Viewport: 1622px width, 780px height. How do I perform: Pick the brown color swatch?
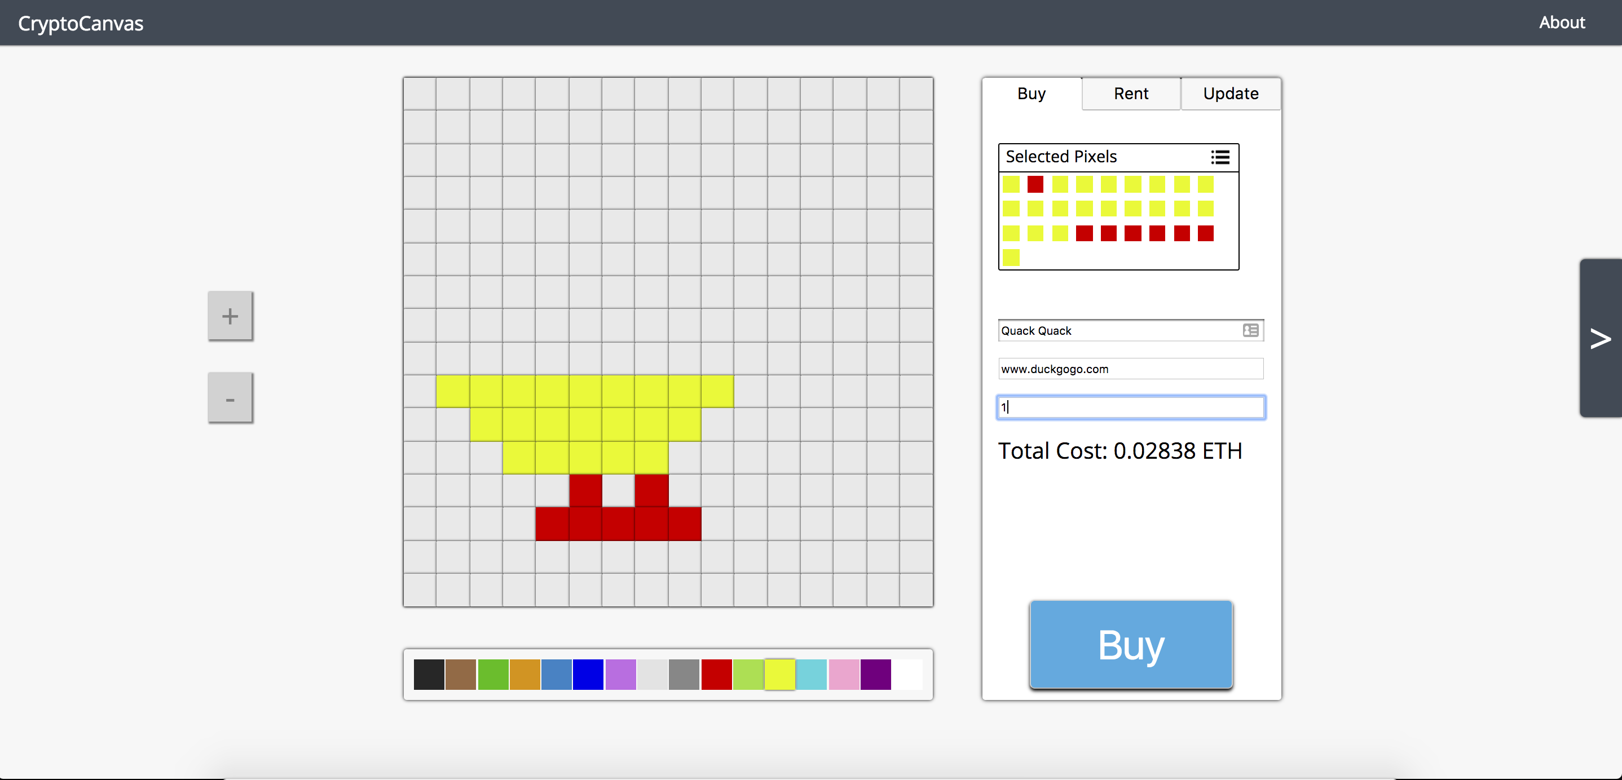(461, 674)
